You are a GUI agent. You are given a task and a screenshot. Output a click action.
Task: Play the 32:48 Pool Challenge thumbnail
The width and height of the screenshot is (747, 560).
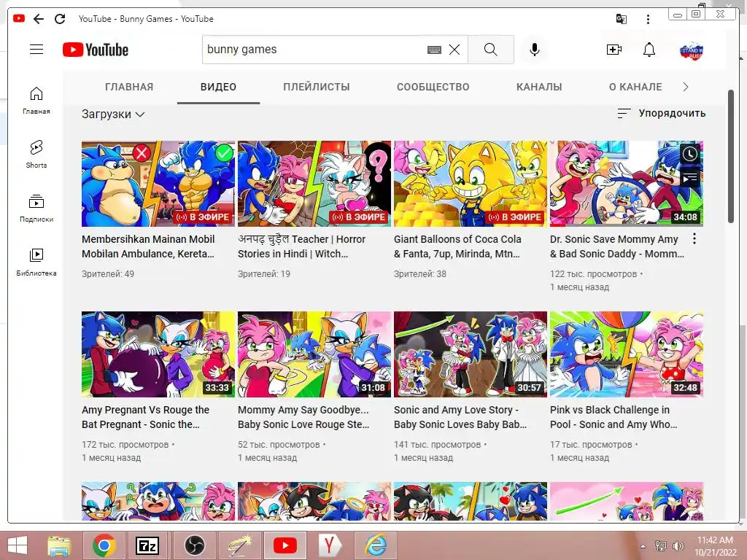627,354
